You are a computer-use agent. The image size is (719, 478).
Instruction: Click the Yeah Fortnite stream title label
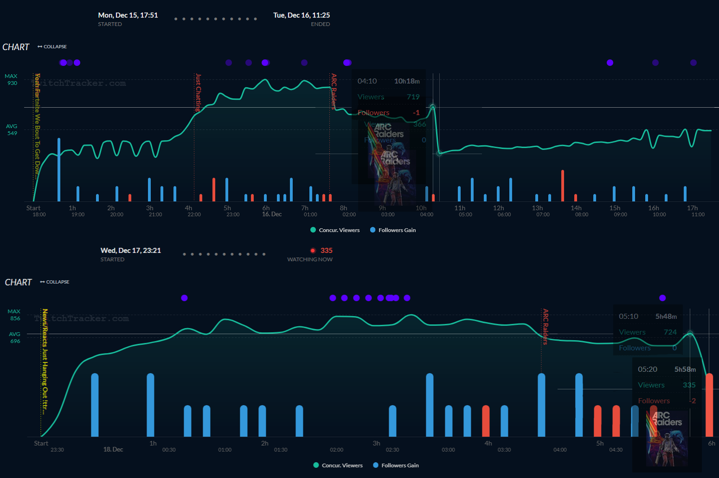tap(37, 126)
